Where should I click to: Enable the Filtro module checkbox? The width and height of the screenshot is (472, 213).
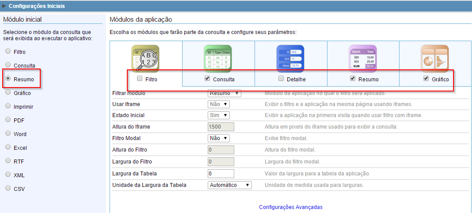(x=140, y=79)
